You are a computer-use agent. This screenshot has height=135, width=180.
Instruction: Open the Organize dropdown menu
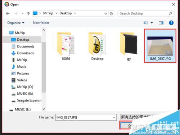coord(16,23)
